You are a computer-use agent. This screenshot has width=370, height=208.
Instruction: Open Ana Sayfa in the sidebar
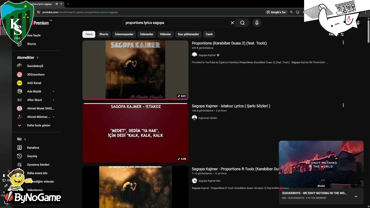click(34, 36)
